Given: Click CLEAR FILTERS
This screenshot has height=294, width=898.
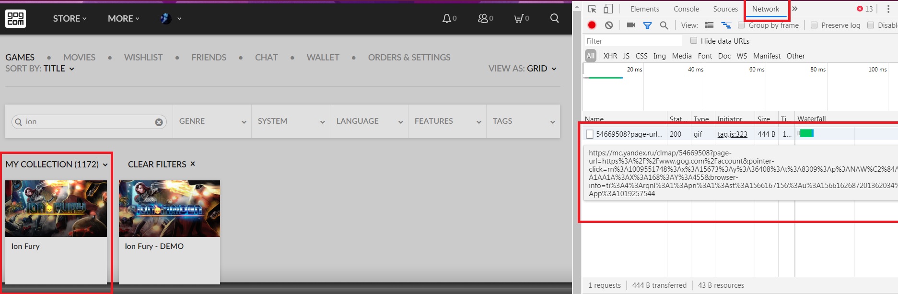Looking at the screenshot, I should (x=162, y=164).
